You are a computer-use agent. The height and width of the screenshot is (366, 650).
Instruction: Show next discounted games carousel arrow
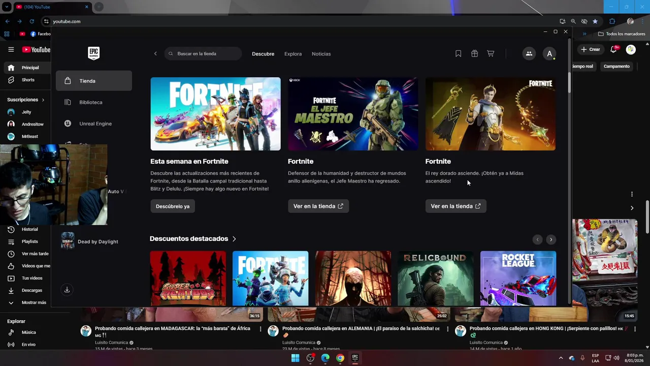[551, 239]
